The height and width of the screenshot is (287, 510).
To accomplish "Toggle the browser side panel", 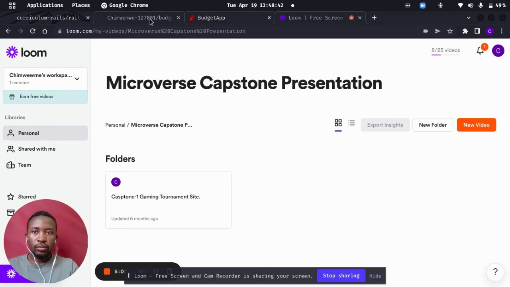I will coord(477,31).
